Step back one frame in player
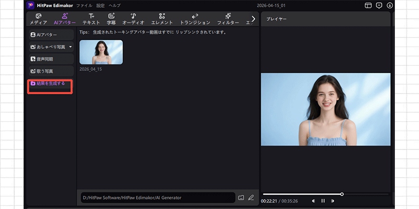The width and height of the screenshot is (419, 209). point(313,201)
